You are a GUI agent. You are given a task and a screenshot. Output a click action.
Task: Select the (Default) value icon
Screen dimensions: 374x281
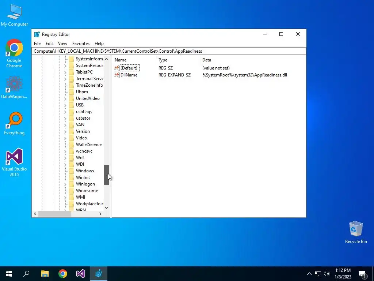(117, 68)
